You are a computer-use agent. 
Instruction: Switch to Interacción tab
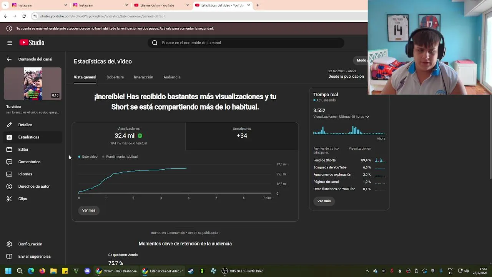[x=143, y=77]
